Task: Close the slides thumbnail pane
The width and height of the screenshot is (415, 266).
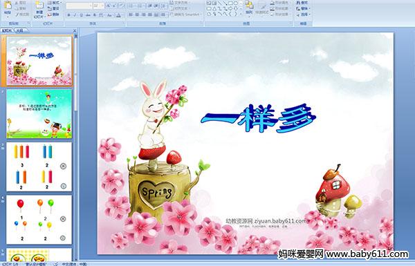Action: (75, 30)
